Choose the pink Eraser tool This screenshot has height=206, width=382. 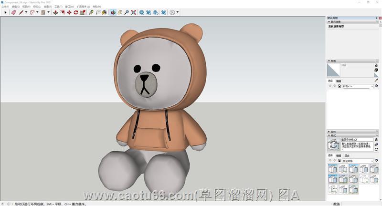point(14,12)
